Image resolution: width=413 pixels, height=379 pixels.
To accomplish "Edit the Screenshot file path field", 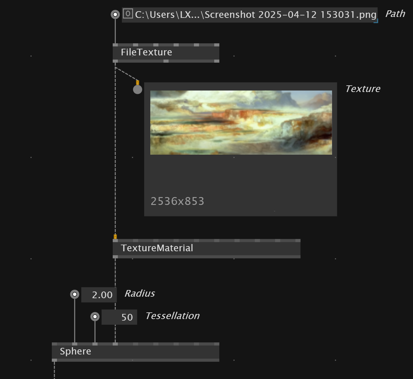I will click(250, 15).
